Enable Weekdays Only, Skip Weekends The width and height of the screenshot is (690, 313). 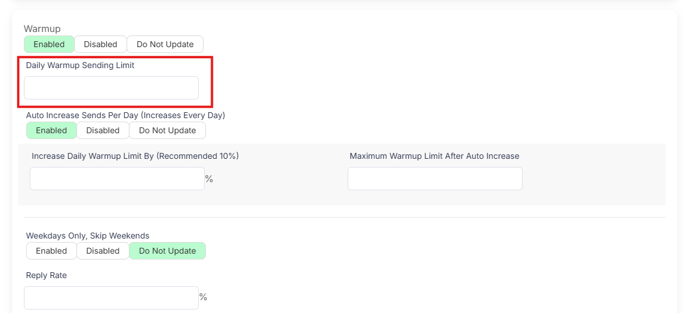pyautogui.click(x=51, y=251)
